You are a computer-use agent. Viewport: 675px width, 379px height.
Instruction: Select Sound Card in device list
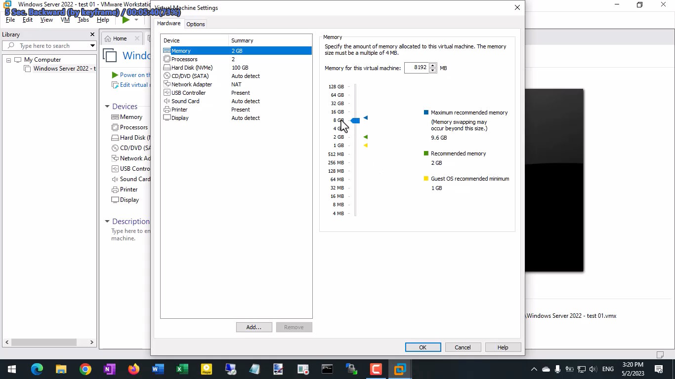185,101
